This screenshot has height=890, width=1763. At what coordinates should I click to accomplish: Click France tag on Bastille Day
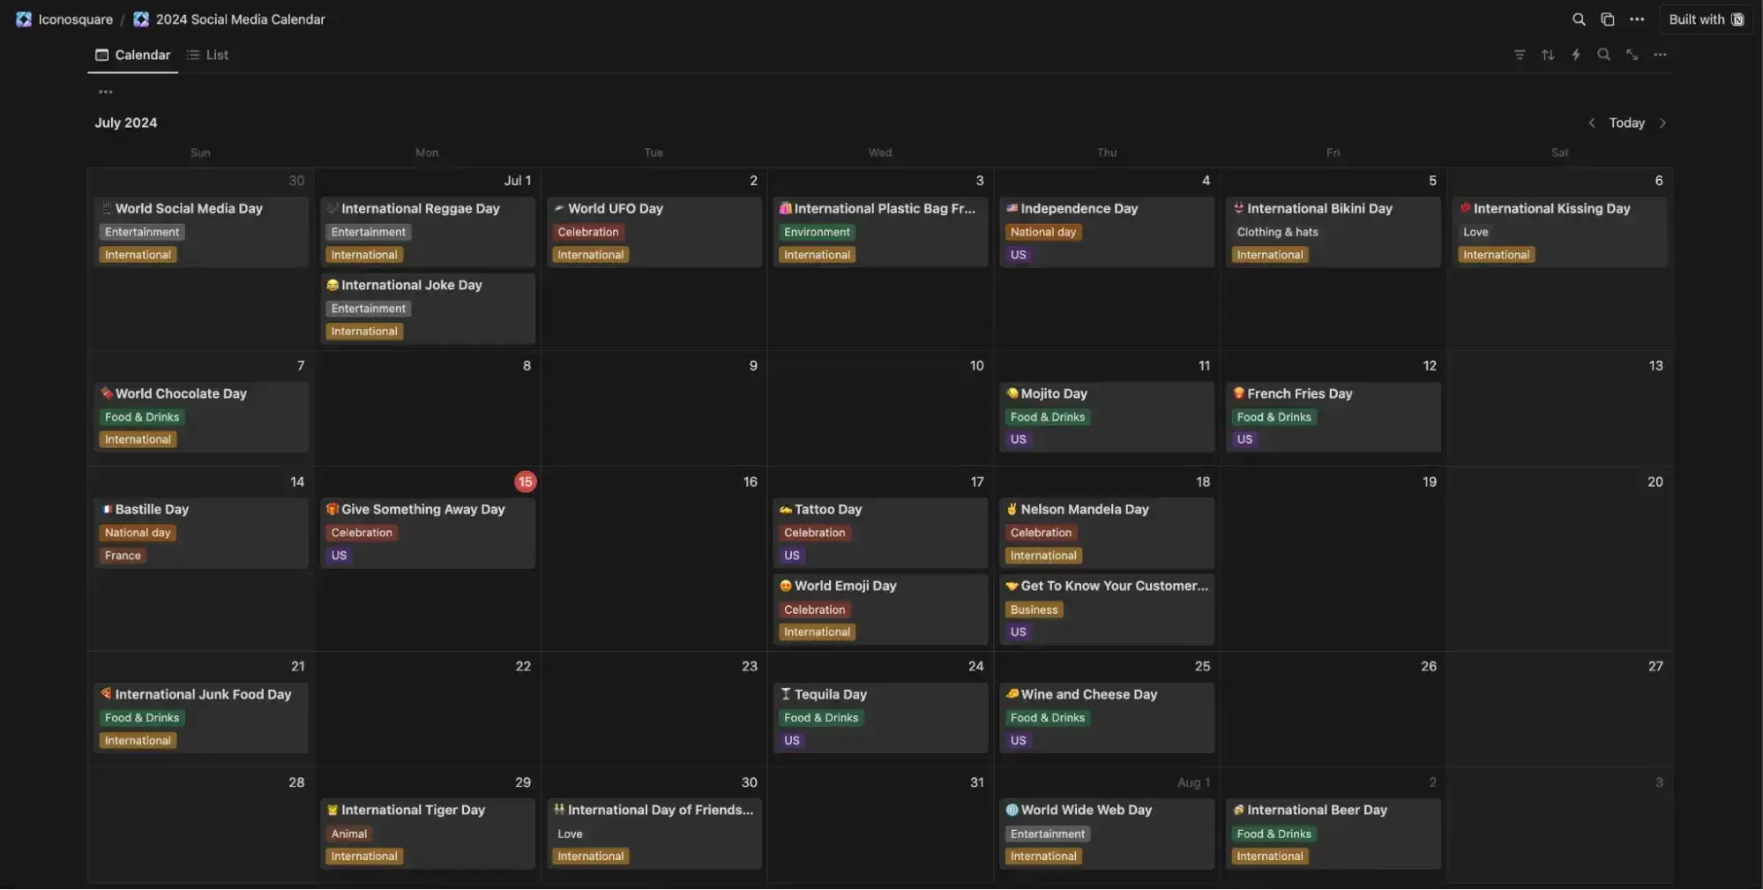pyautogui.click(x=123, y=556)
